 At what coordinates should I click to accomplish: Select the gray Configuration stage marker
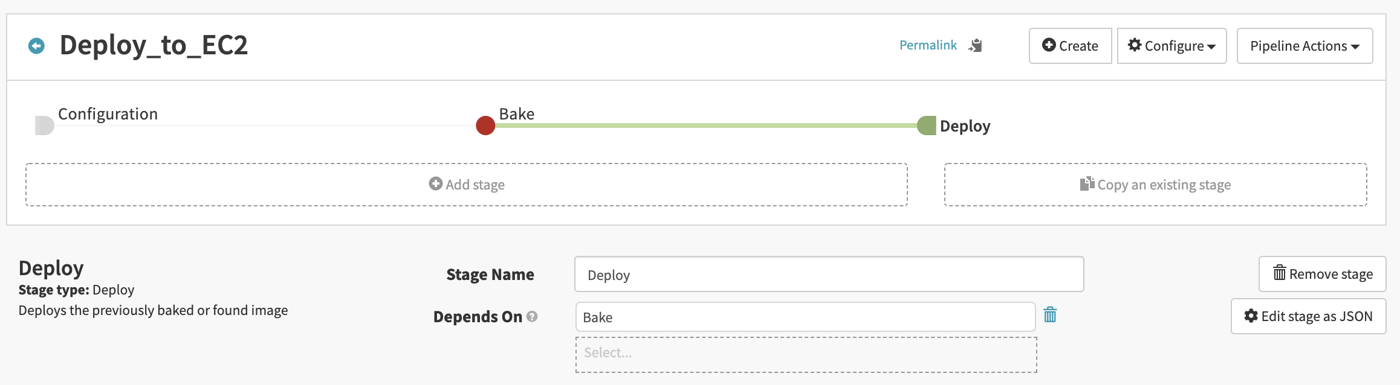(44, 126)
